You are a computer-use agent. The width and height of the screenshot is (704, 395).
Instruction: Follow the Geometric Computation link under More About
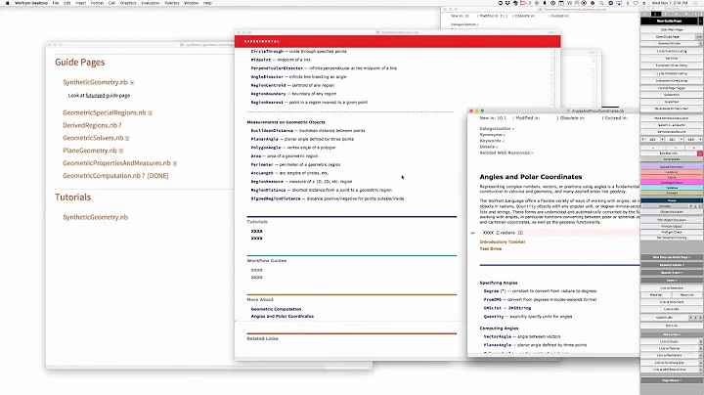tap(276, 309)
